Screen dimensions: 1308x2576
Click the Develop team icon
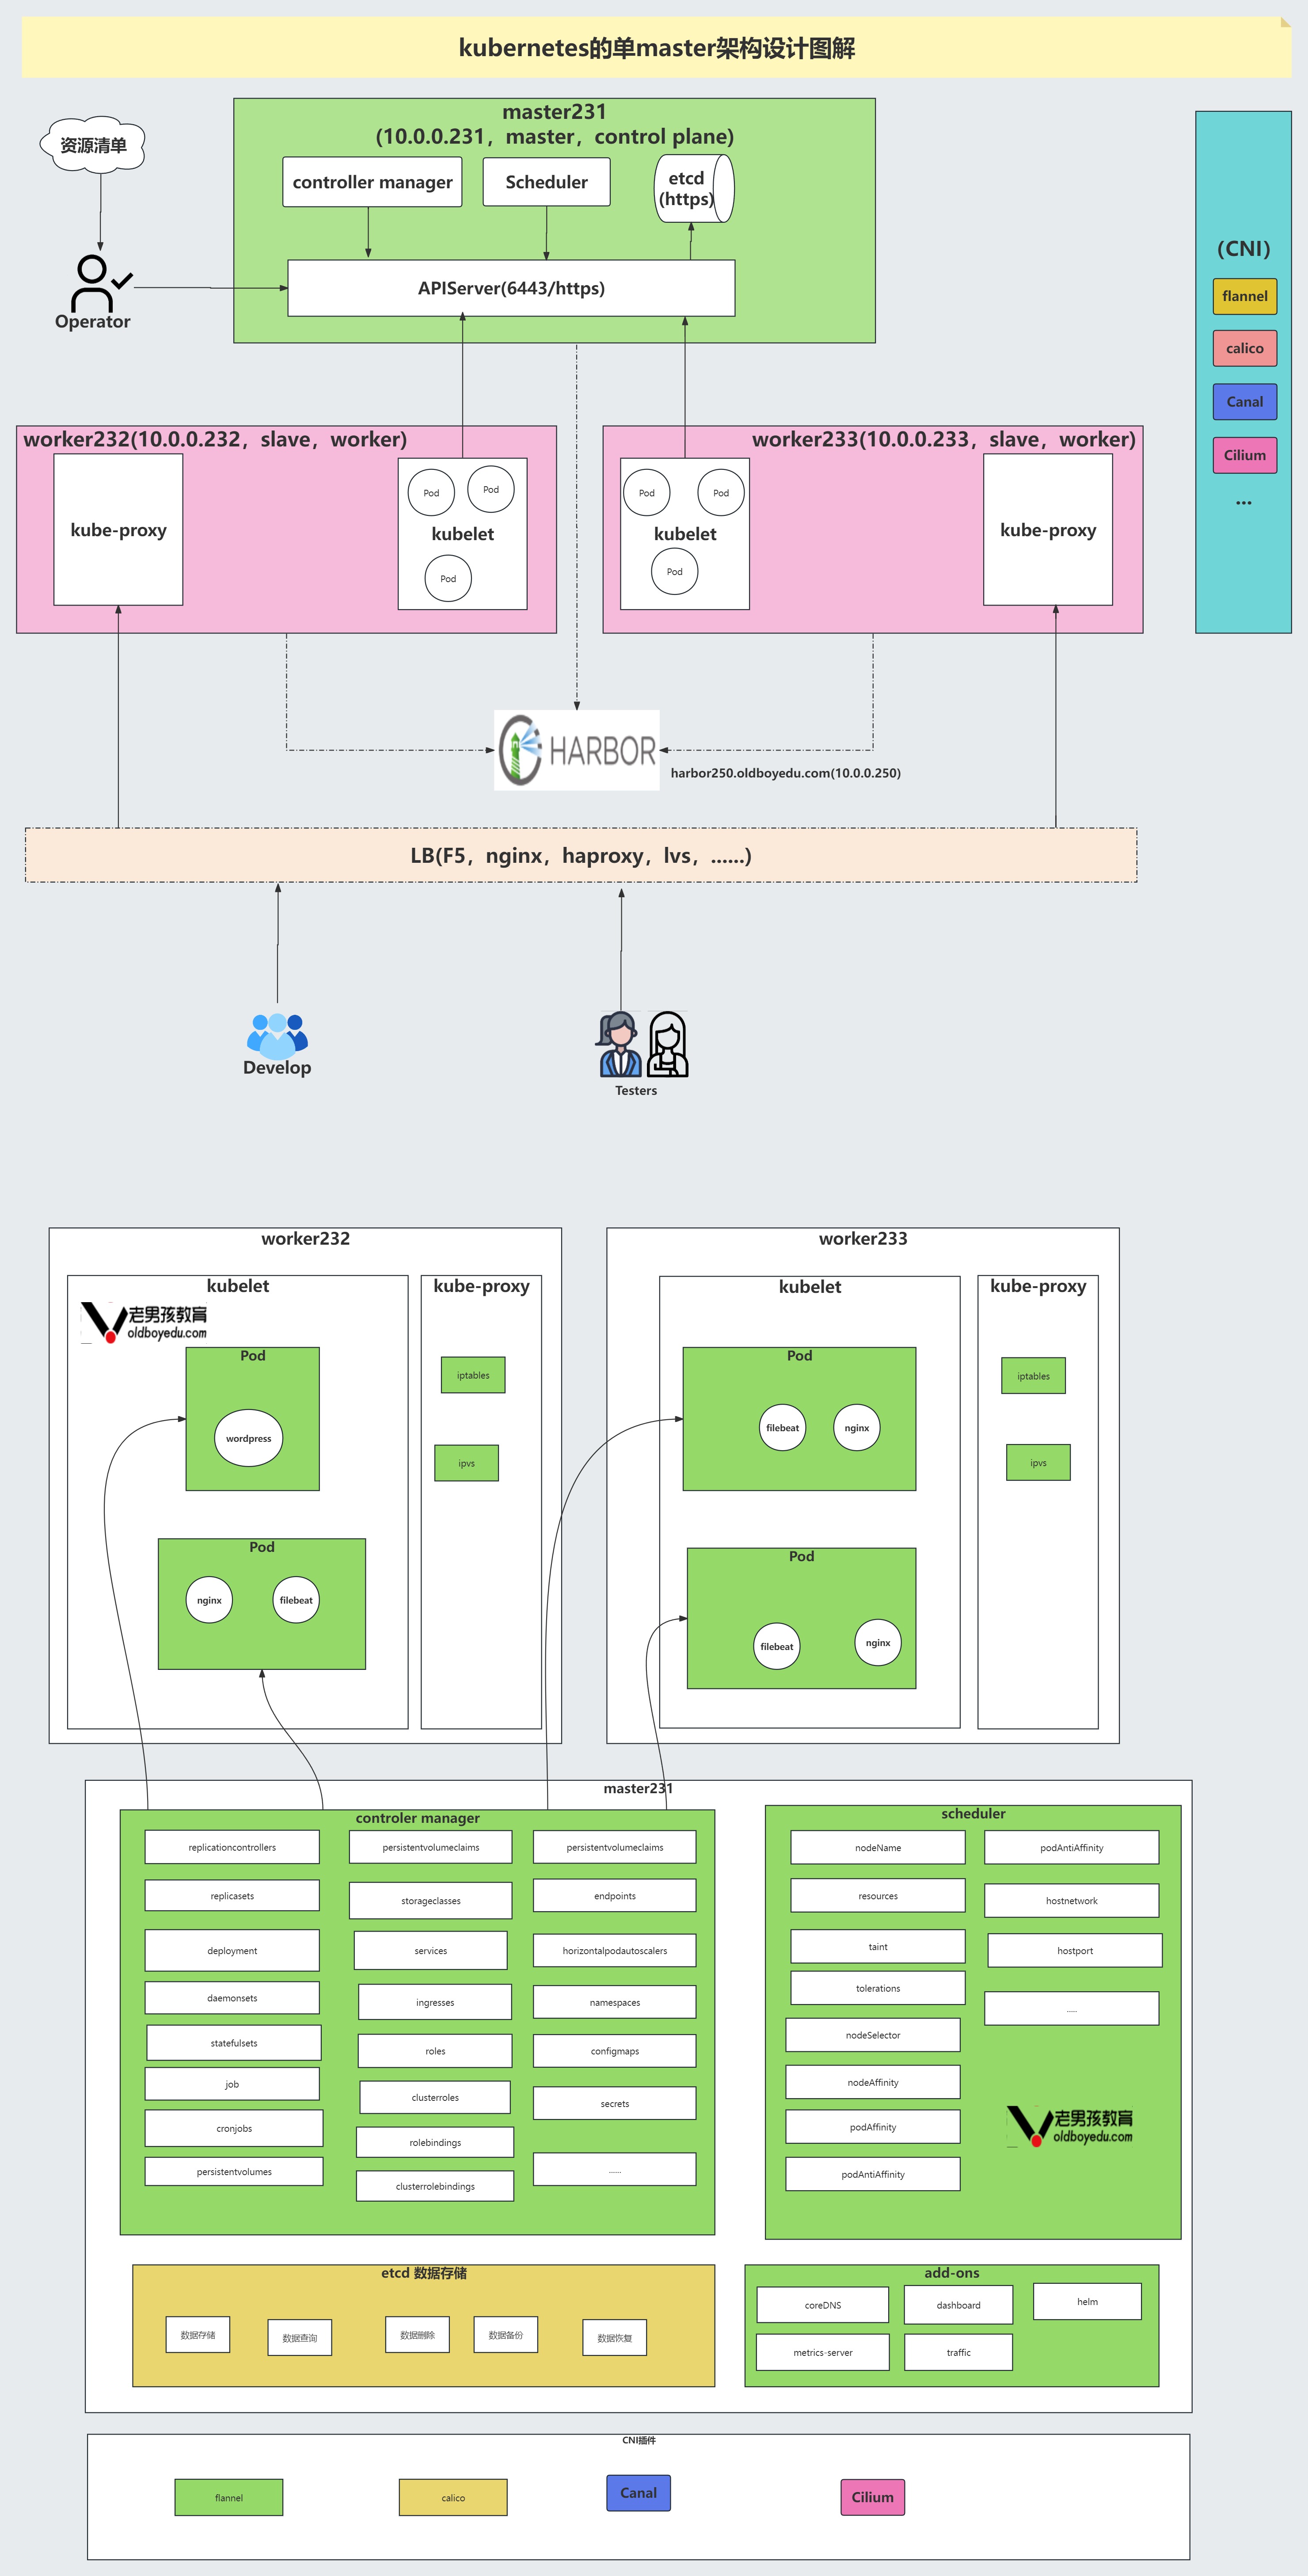[x=277, y=1035]
